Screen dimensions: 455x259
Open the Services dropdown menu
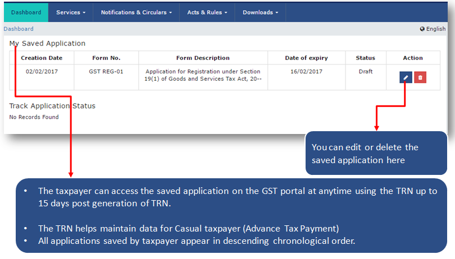tap(71, 12)
